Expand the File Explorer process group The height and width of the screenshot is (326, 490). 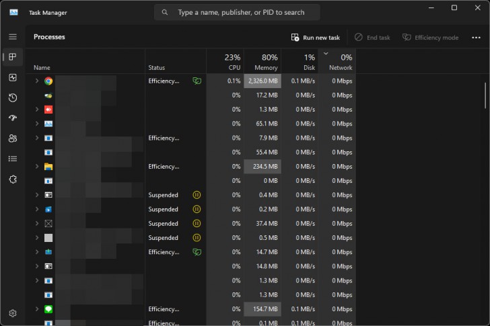(x=37, y=167)
